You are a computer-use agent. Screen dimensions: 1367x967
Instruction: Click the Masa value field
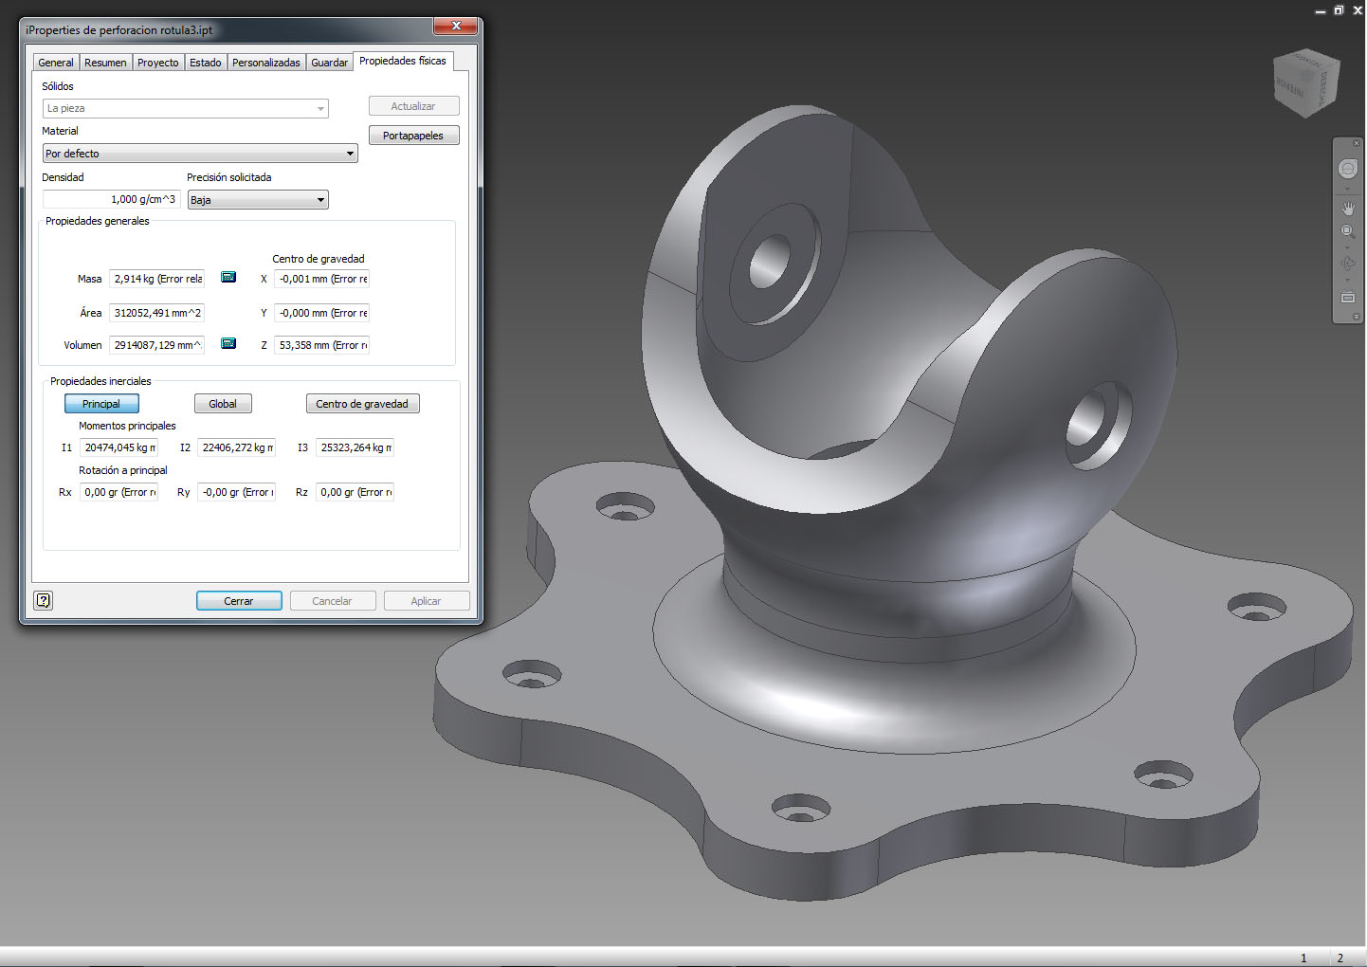157,279
